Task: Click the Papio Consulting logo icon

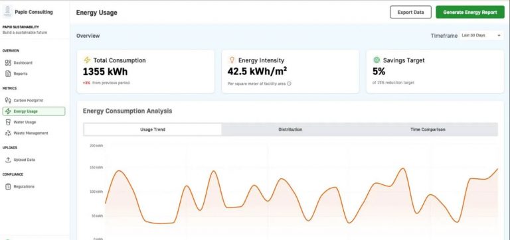Action: [x=7, y=12]
